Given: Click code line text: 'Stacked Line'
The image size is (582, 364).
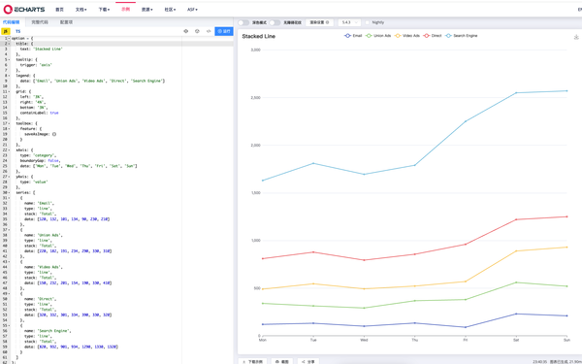Looking at the screenshot, I should click(41, 49).
